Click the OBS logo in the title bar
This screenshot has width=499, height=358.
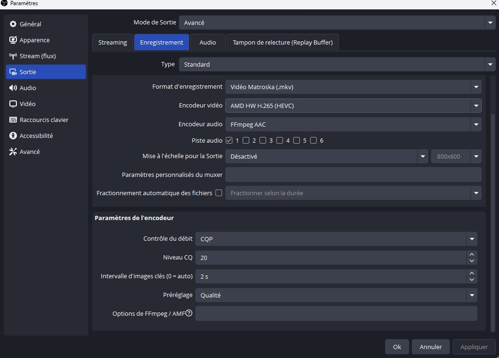[x=4, y=3]
